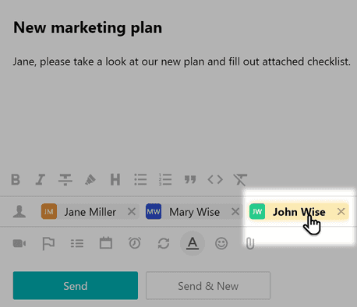Screen dimensions: 357x307
Task: Toggle the text formatting toolbar
Action: click(193, 243)
